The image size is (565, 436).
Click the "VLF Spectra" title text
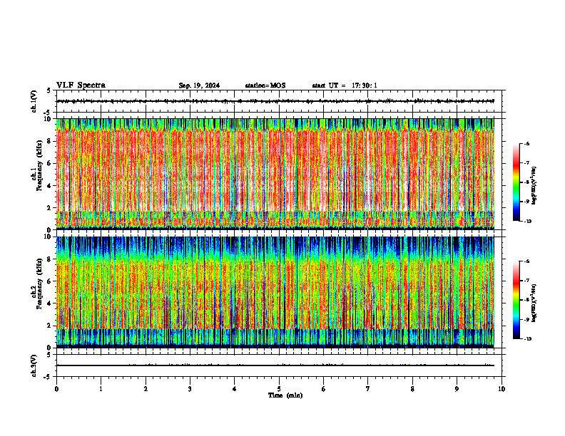pyautogui.click(x=81, y=85)
